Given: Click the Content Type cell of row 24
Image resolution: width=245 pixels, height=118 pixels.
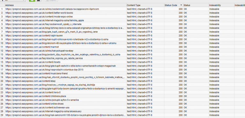Looking at the screenshot, I should pyautogui.click(x=139, y=96).
